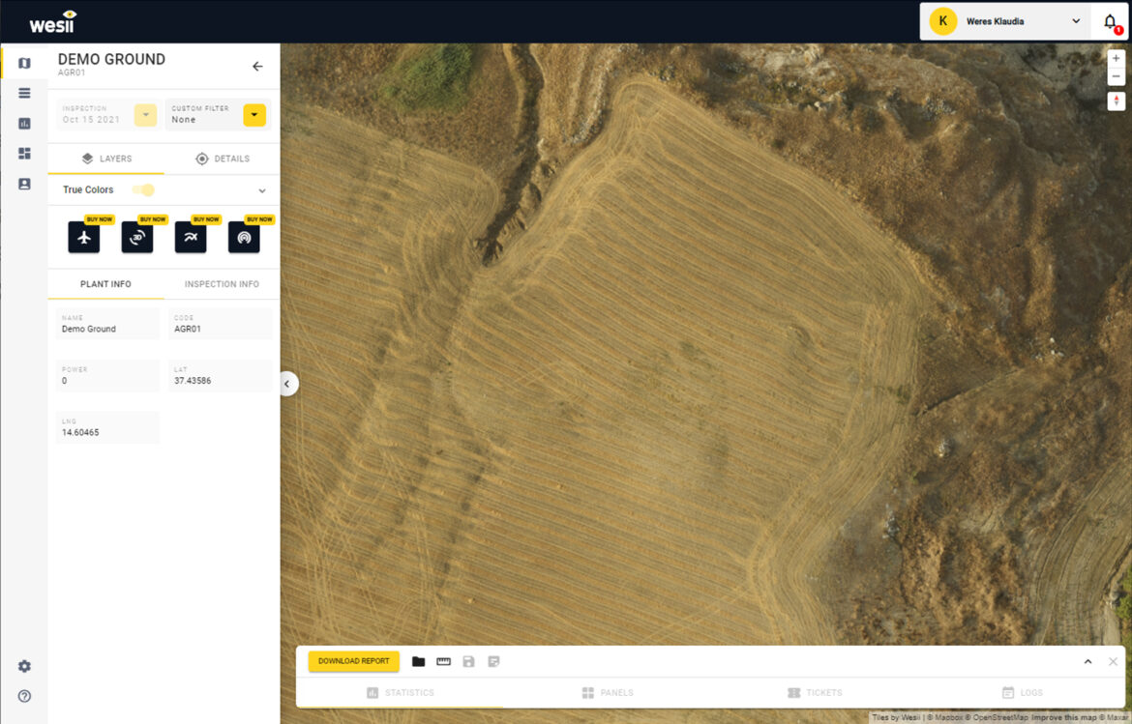Click the signal broadcast layer icon
This screenshot has width=1132, height=724.
(x=244, y=237)
